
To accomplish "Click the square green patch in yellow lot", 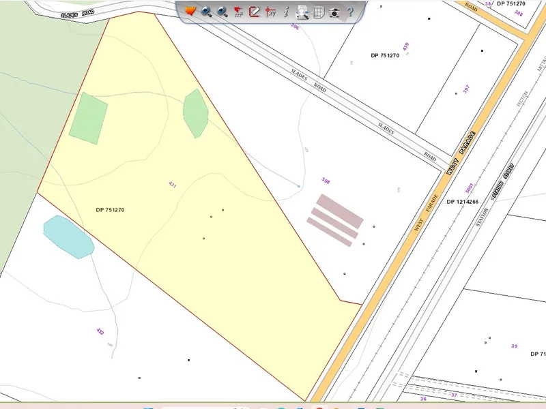I will pos(88,118).
